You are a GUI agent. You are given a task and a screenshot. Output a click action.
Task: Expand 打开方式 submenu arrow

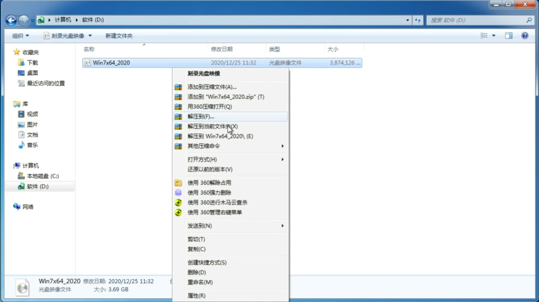(x=282, y=159)
